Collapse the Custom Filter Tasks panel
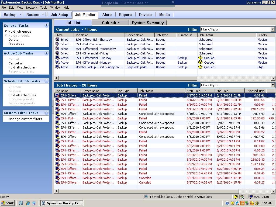The width and height of the screenshot is (276, 207). pyautogui.click(x=46, y=113)
